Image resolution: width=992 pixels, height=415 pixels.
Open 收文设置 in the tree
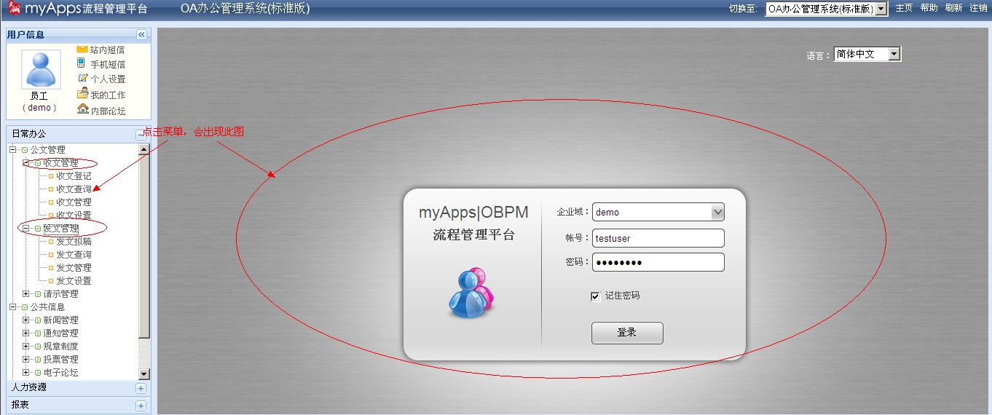click(74, 215)
